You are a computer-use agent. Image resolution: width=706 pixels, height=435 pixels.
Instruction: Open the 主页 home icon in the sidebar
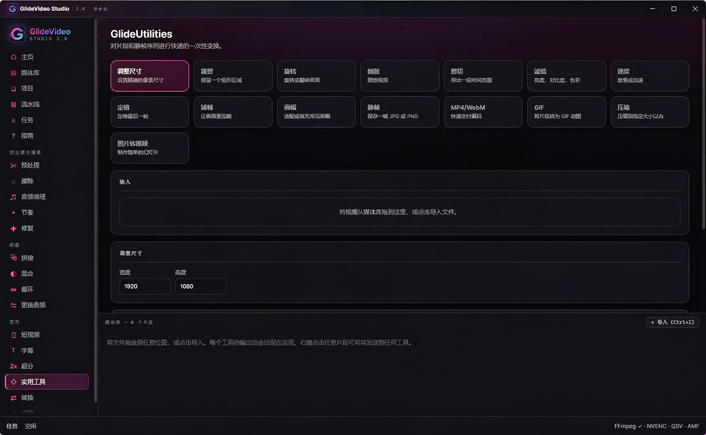(13, 57)
